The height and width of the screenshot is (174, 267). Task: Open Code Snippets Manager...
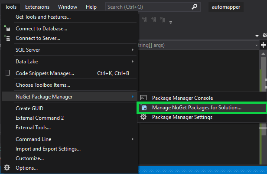pos(70,73)
